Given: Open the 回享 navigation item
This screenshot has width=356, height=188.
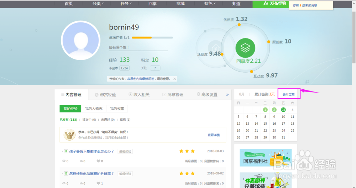Looking at the screenshot, I should pyautogui.click(x=152, y=4).
